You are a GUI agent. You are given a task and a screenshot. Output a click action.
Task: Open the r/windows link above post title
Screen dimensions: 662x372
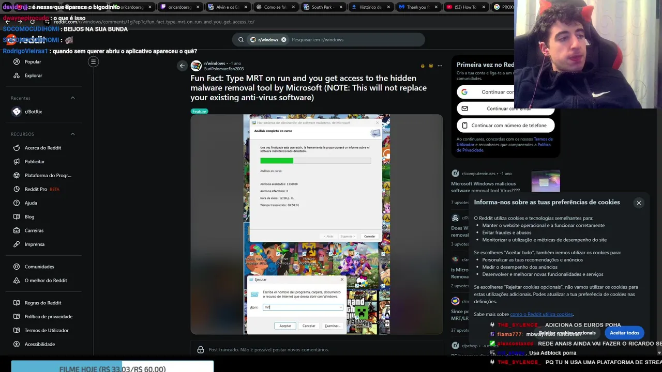pyautogui.click(x=215, y=63)
